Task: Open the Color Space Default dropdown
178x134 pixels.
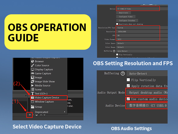Action: pyautogui.click(x=142, y=43)
